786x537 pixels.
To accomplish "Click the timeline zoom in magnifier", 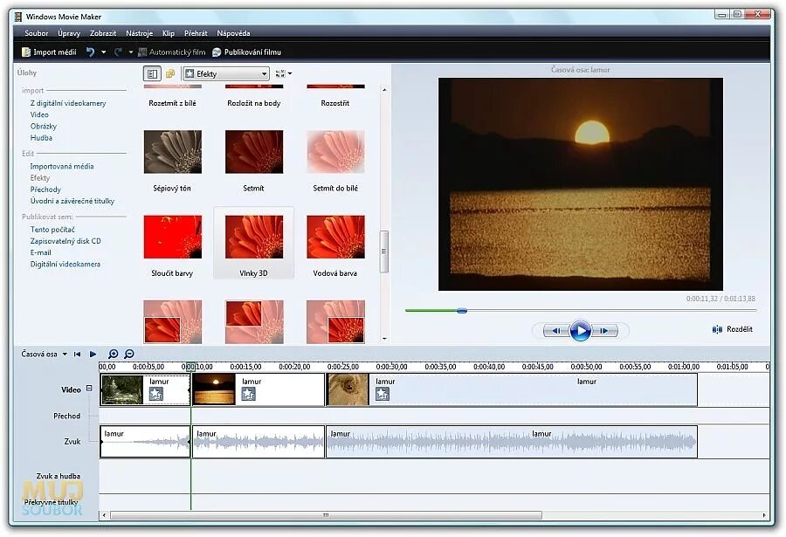I will coord(114,354).
